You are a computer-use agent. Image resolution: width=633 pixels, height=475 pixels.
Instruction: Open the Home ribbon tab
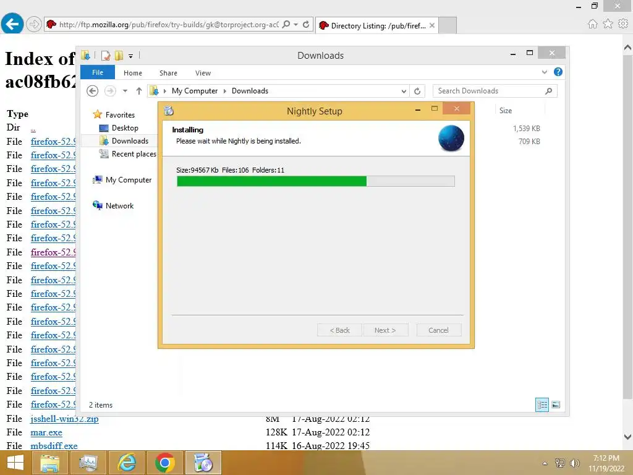click(x=133, y=73)
